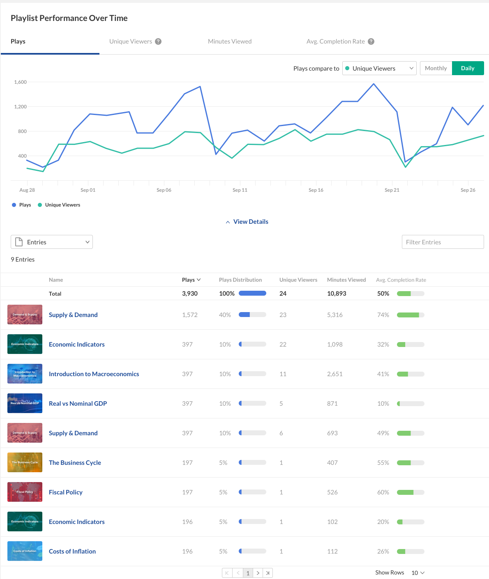489x579 pixels.
Task: Click the Total plays distribution bar
Action: [x=252, y=293]
